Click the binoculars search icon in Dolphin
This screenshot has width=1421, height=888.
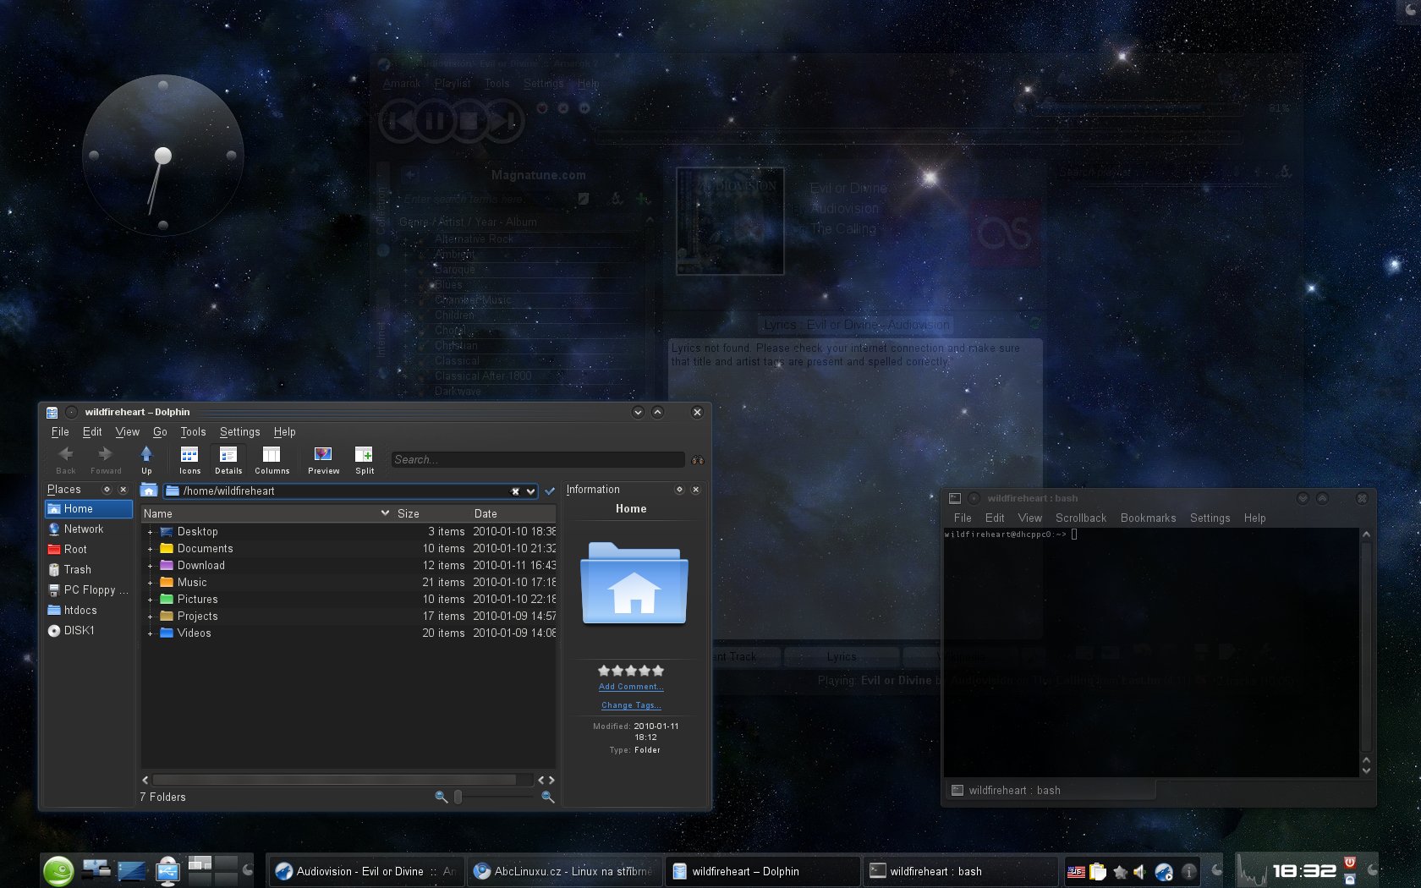[698, 460]
